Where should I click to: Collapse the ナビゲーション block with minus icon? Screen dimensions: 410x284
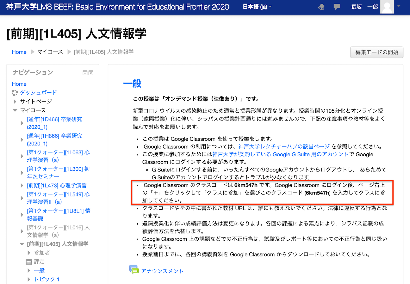(x=85, y=73)
